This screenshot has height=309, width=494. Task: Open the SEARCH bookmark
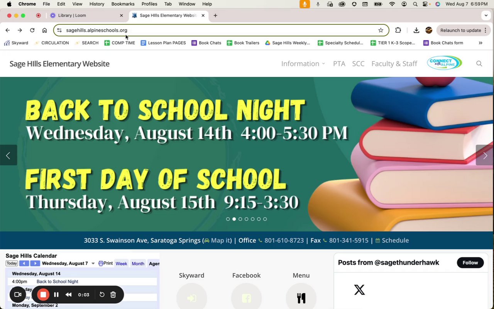click(86, 43)
